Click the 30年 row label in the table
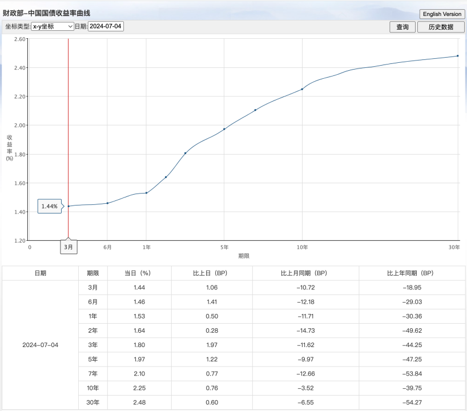The width and height of the screenshot is (467, 411). [92, 402]
